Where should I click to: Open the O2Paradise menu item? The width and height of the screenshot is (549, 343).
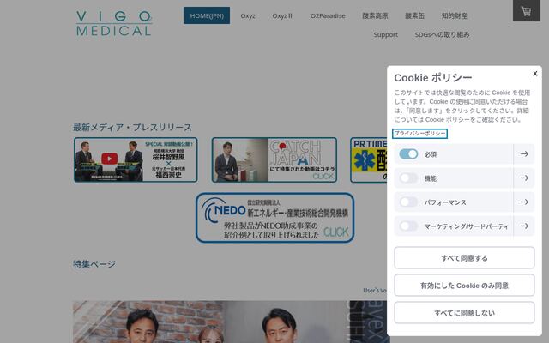point(328,15)
